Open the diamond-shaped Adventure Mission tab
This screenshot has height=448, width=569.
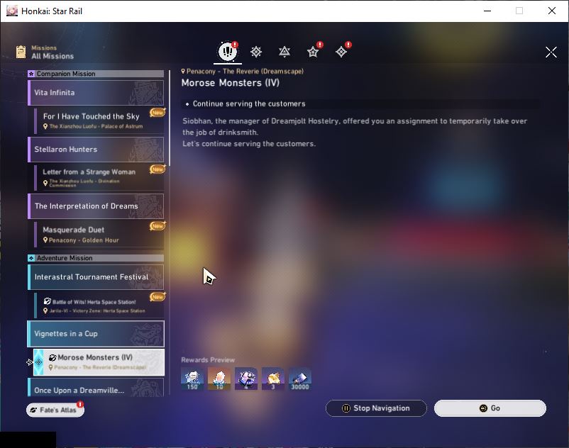pos(341,52)
